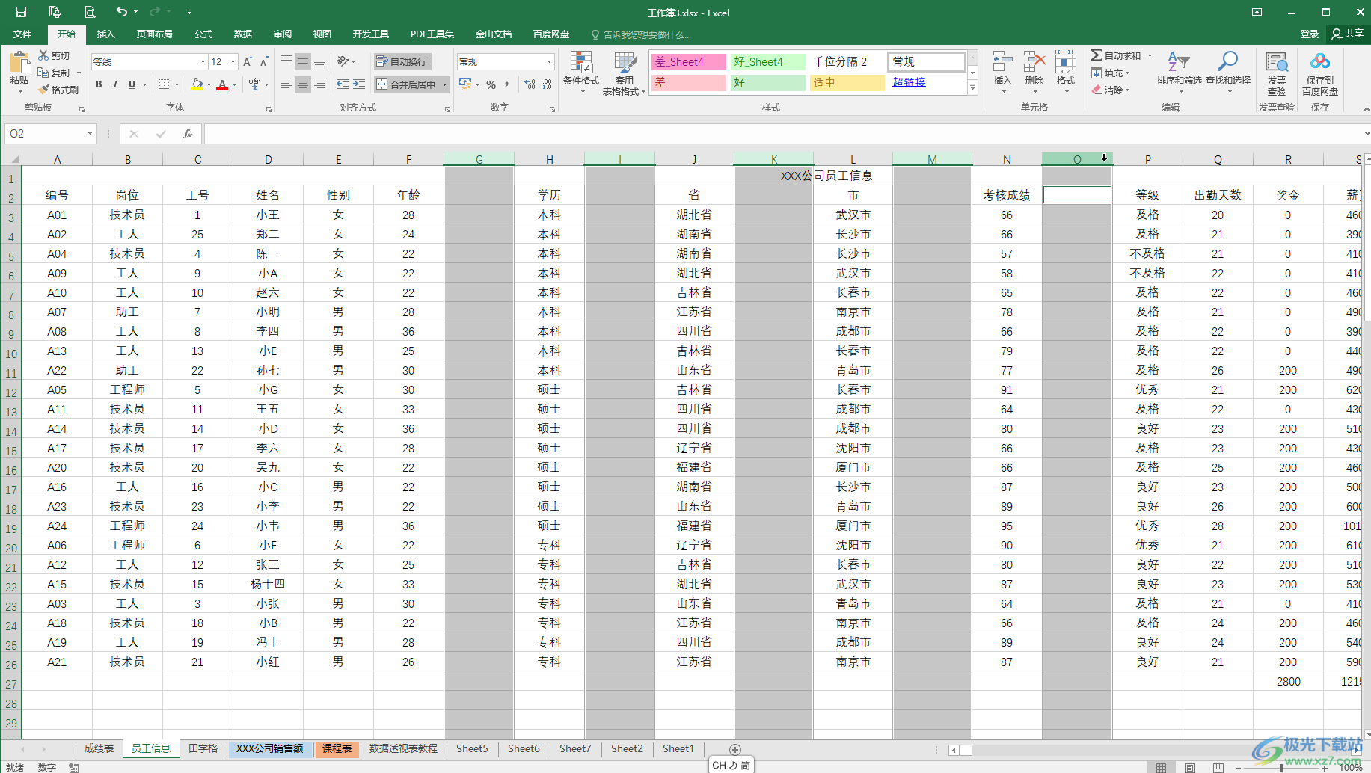The width and height of the screenshot is (1371, 773).
Task: Click the Tell me what to do search box
Action: 641,34
